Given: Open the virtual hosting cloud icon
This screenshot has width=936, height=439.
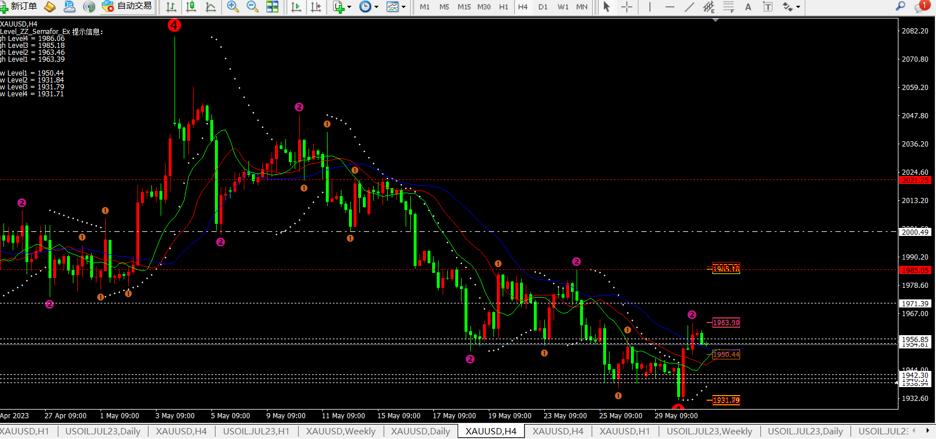Looking at the screenshot, I should (69, 6).
